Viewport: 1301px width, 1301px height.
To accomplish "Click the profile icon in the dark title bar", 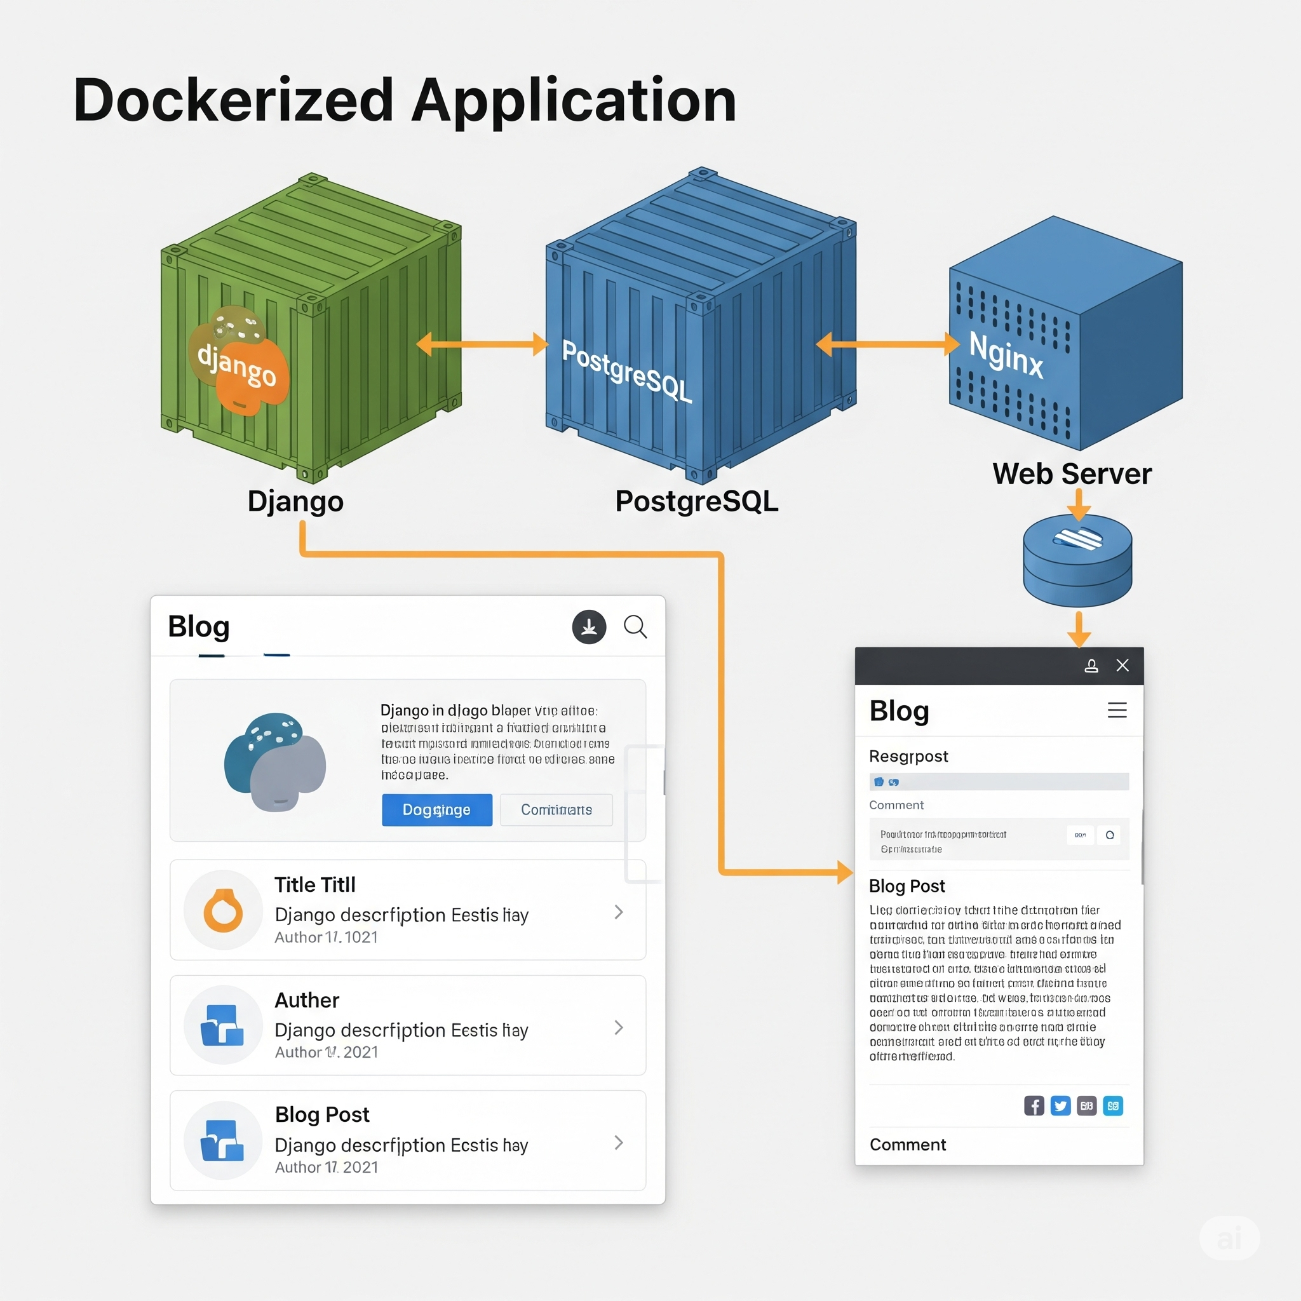I will [x=1091, y=665].
